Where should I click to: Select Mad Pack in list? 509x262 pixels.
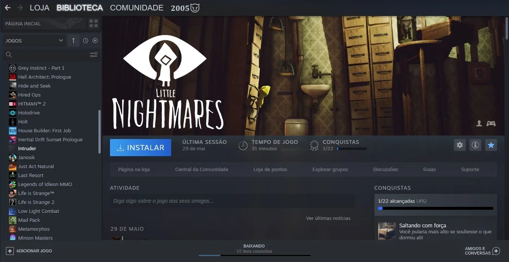pos(29,220)
